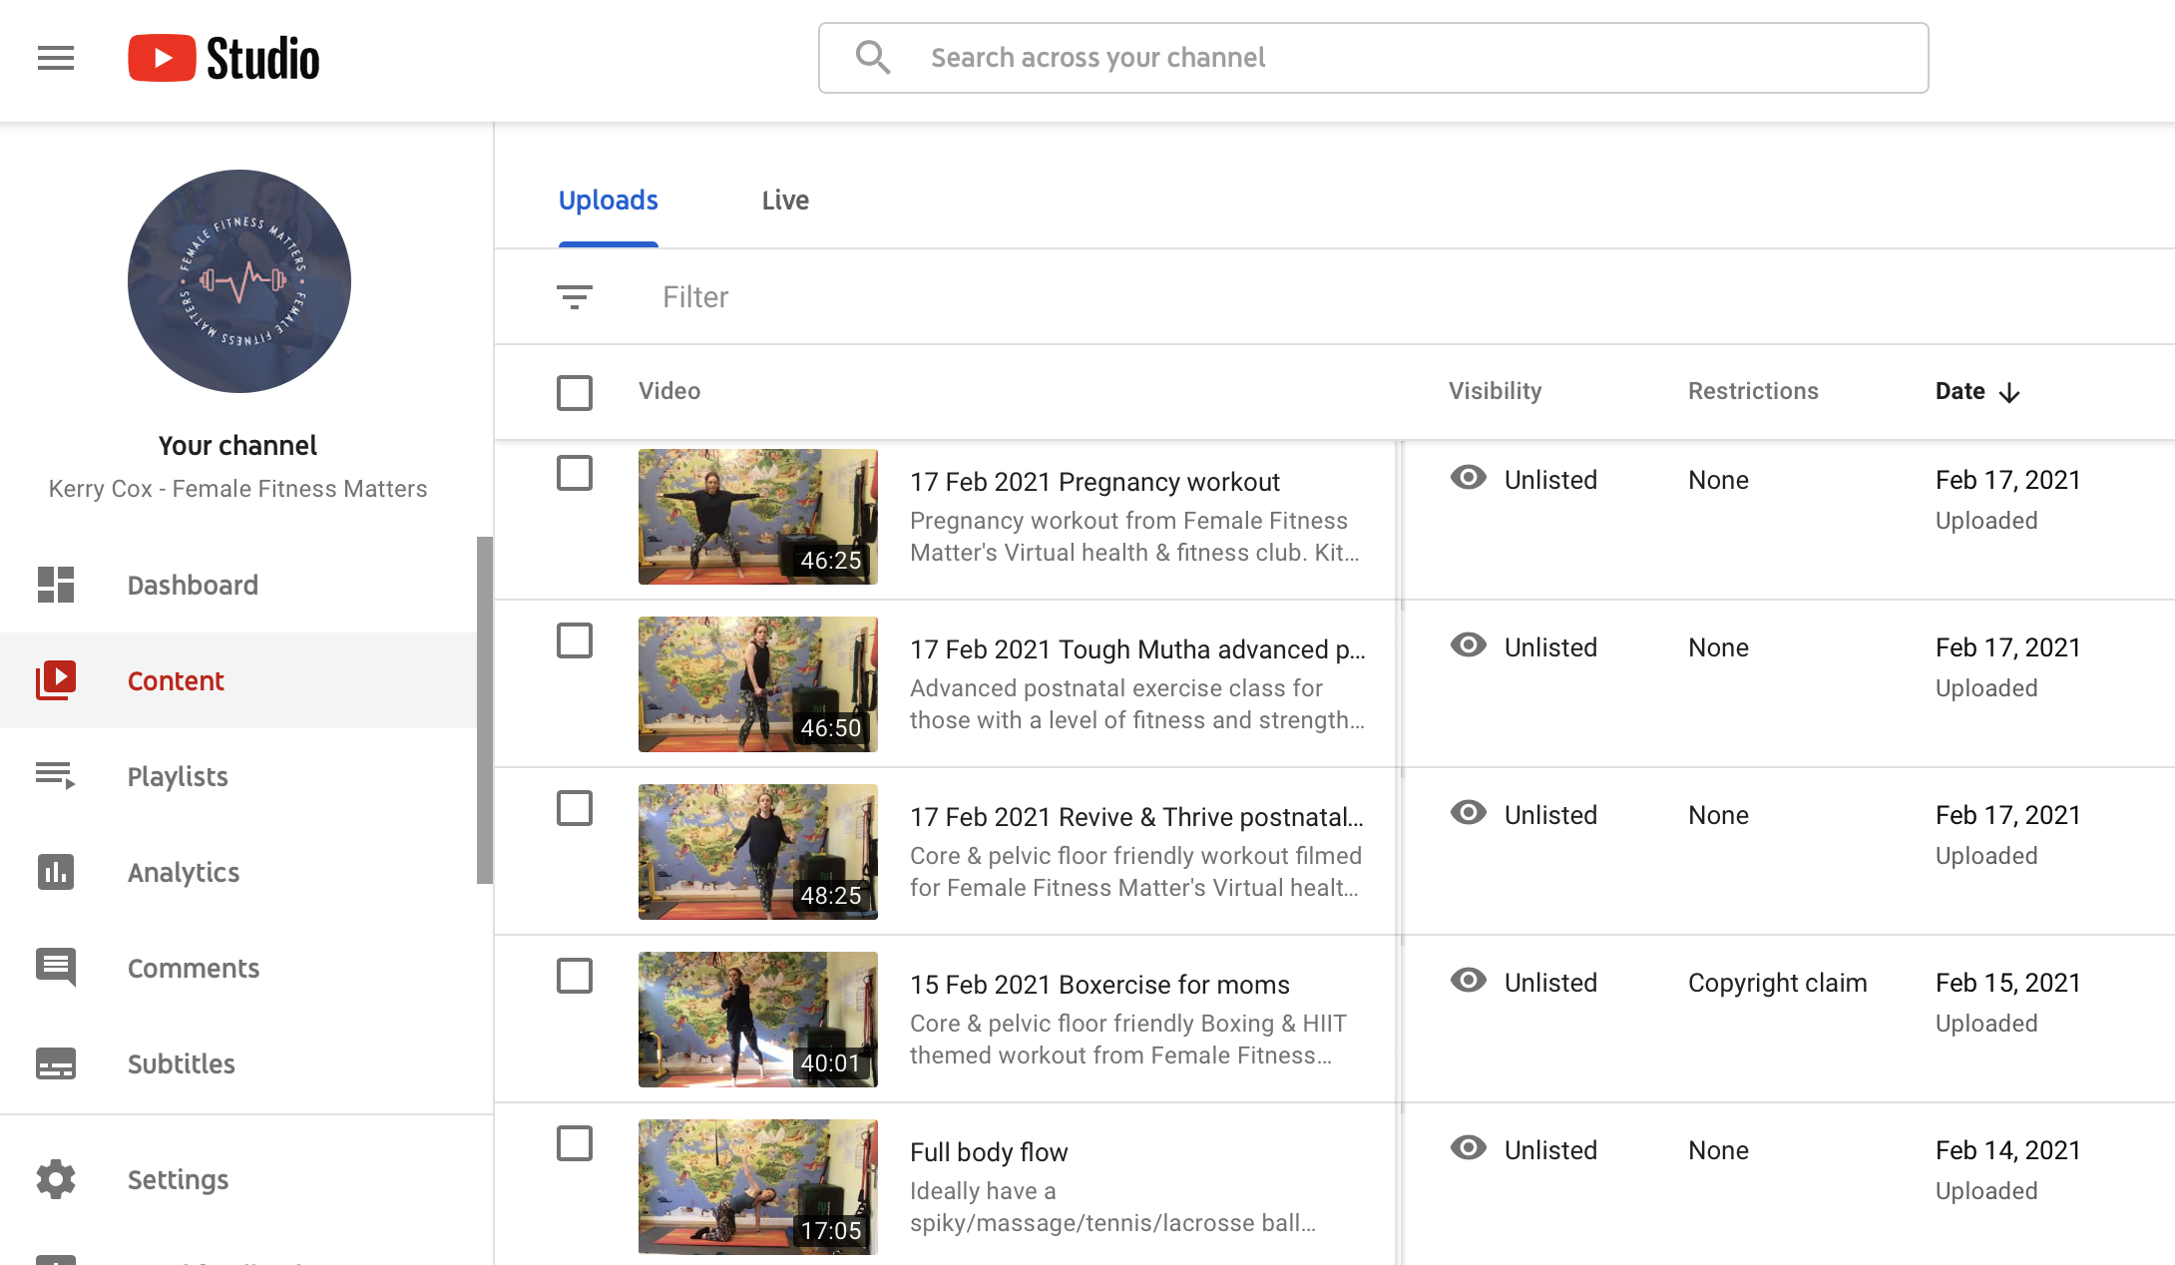2175x1265 pixels.
Task: Open the Copyright claim restriction link
Action: click(x=1777, y=983)
